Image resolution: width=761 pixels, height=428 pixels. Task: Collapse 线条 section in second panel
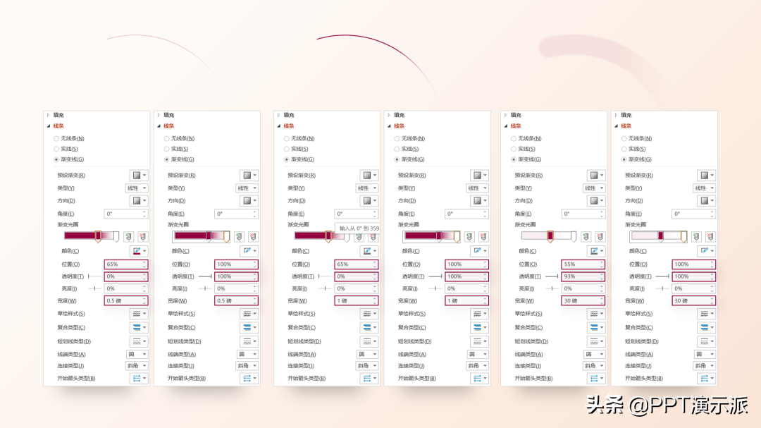(x=159, y=126)
